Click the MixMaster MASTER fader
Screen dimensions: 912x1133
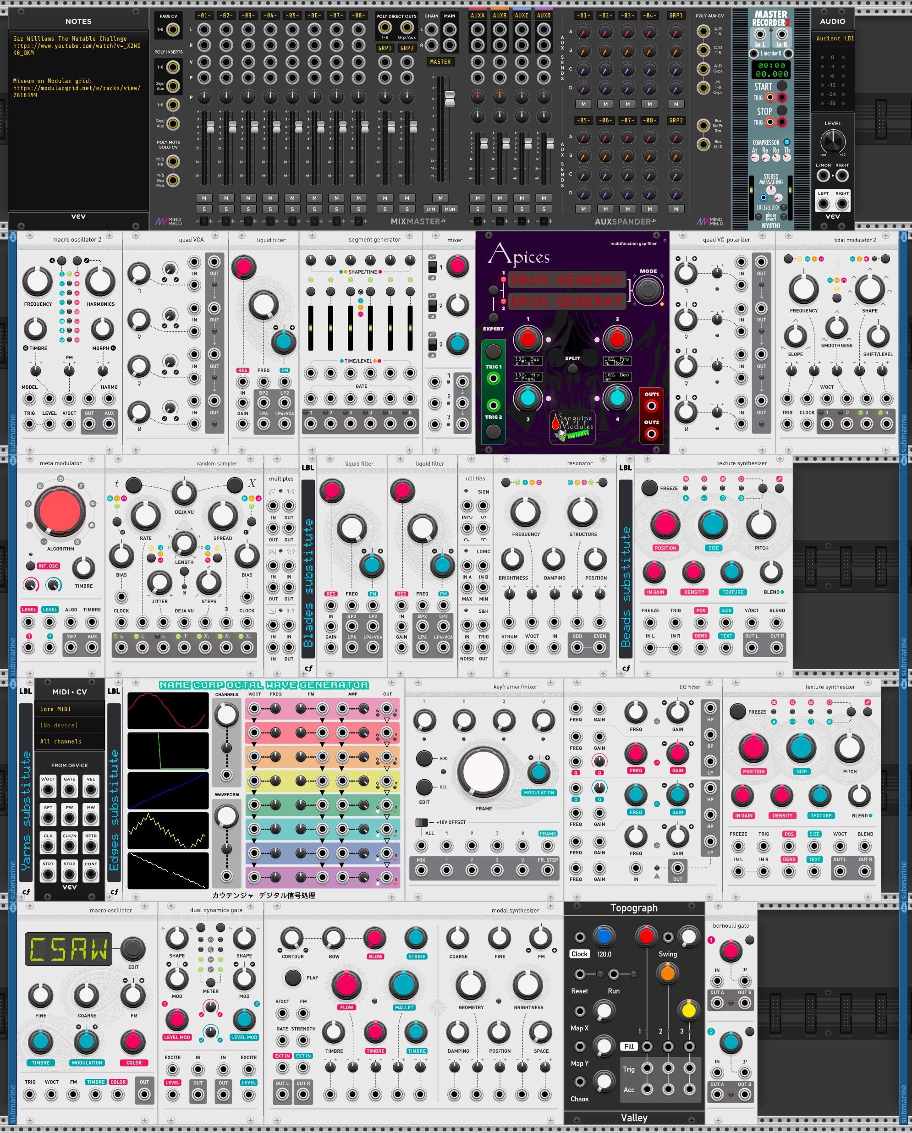click(450, 99)
